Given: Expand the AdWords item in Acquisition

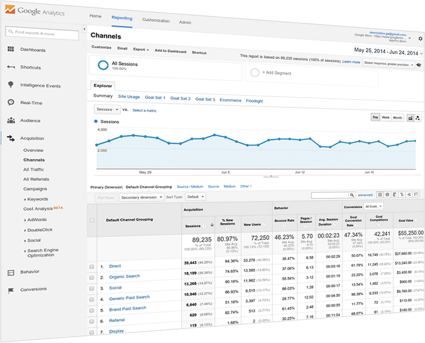Looking at the screenshot, I should click(x=36, y=219).
